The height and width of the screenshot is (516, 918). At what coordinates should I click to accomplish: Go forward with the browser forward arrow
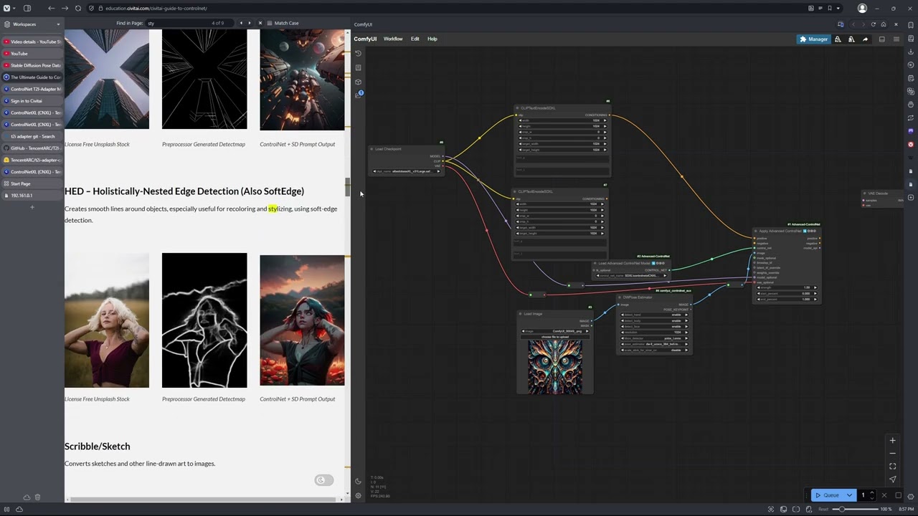pos(63,8)
